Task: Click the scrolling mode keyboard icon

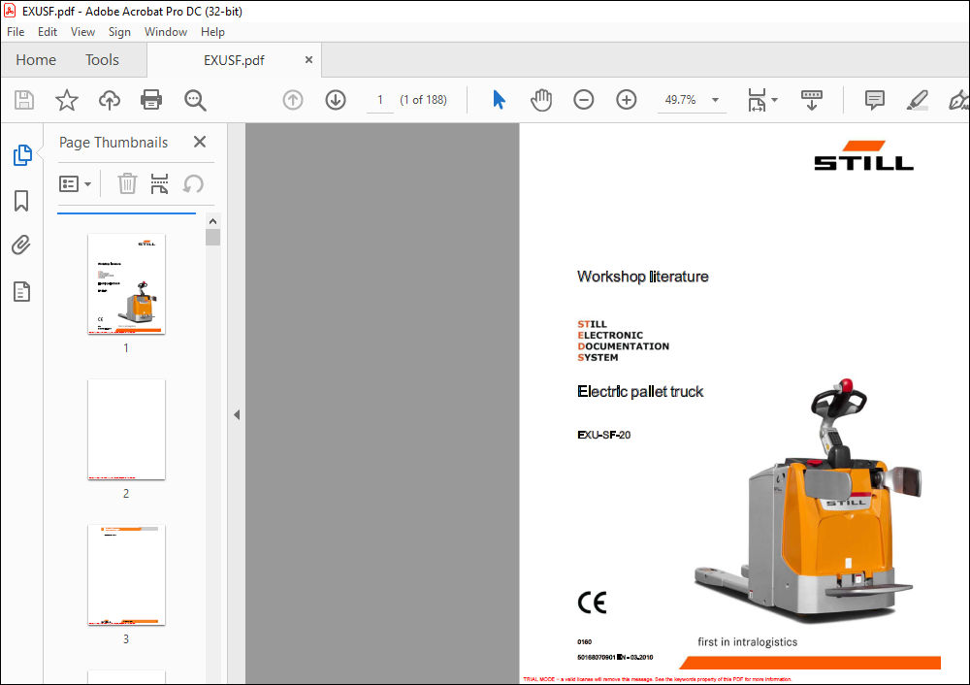Action: 812,100
